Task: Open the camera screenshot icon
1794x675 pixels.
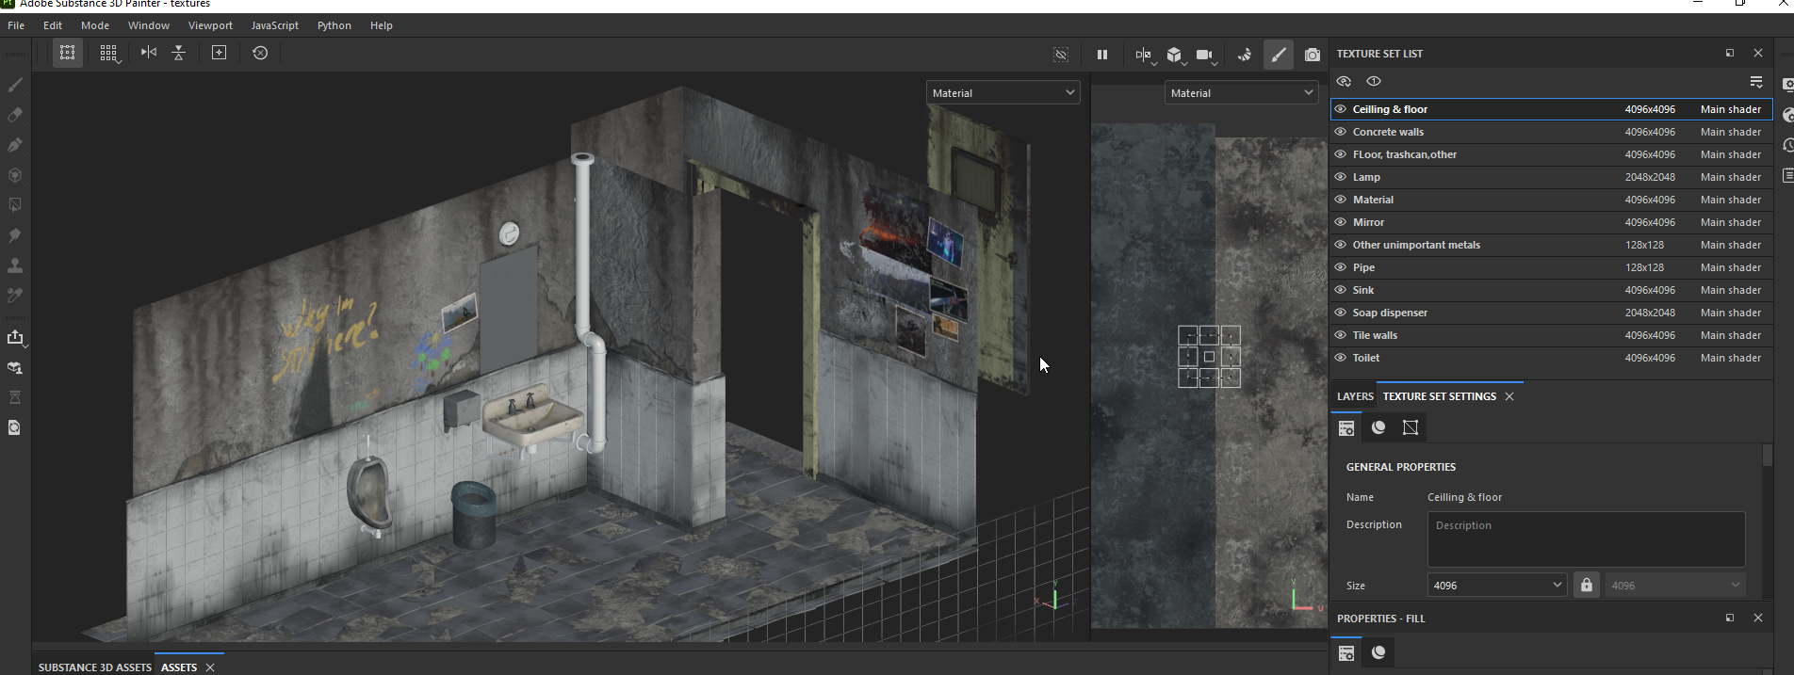Action: coord(1313,55)
